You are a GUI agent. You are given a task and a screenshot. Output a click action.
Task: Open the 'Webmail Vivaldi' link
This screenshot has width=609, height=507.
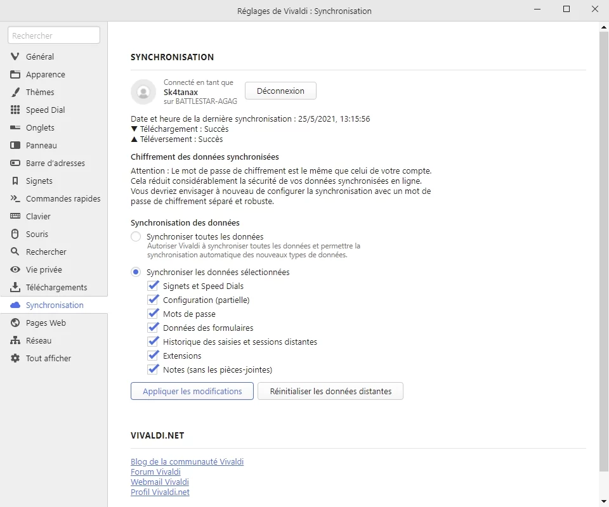(160, 482)
